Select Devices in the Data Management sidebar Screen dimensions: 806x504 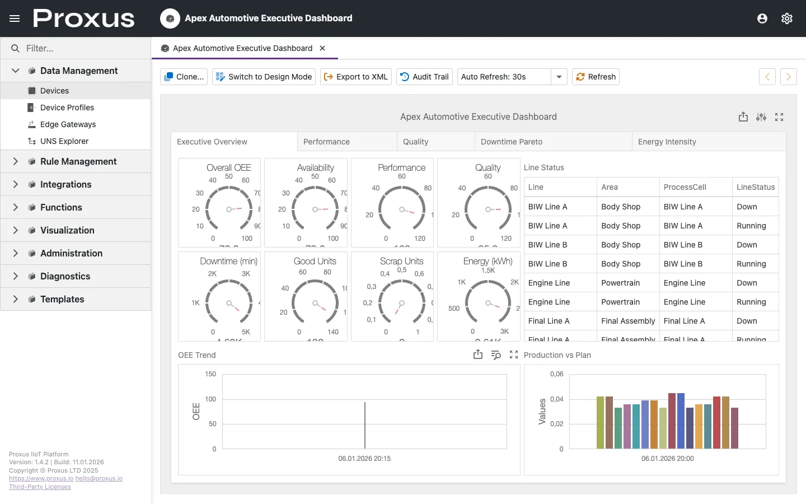point(54,90)
